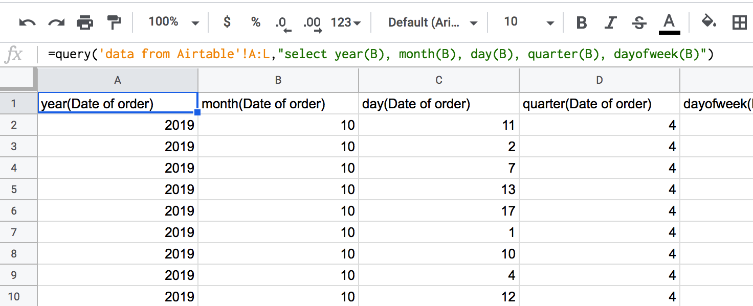
Task: Select the partially visible dayofweek header cell
Action: (717, 104)
